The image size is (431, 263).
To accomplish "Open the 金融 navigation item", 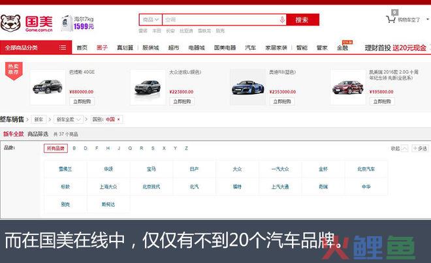I will [x=342, y=48].
